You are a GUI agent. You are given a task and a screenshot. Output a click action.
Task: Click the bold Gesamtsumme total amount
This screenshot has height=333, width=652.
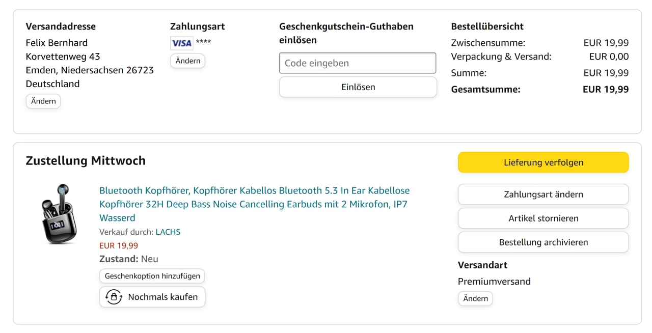point(605,90)
